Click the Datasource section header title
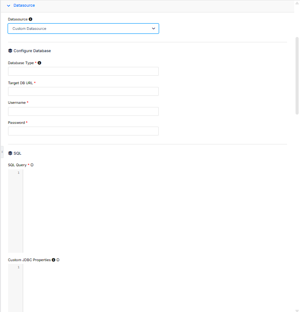The height and width of the screenshot is (312, 300). [24, 5]
